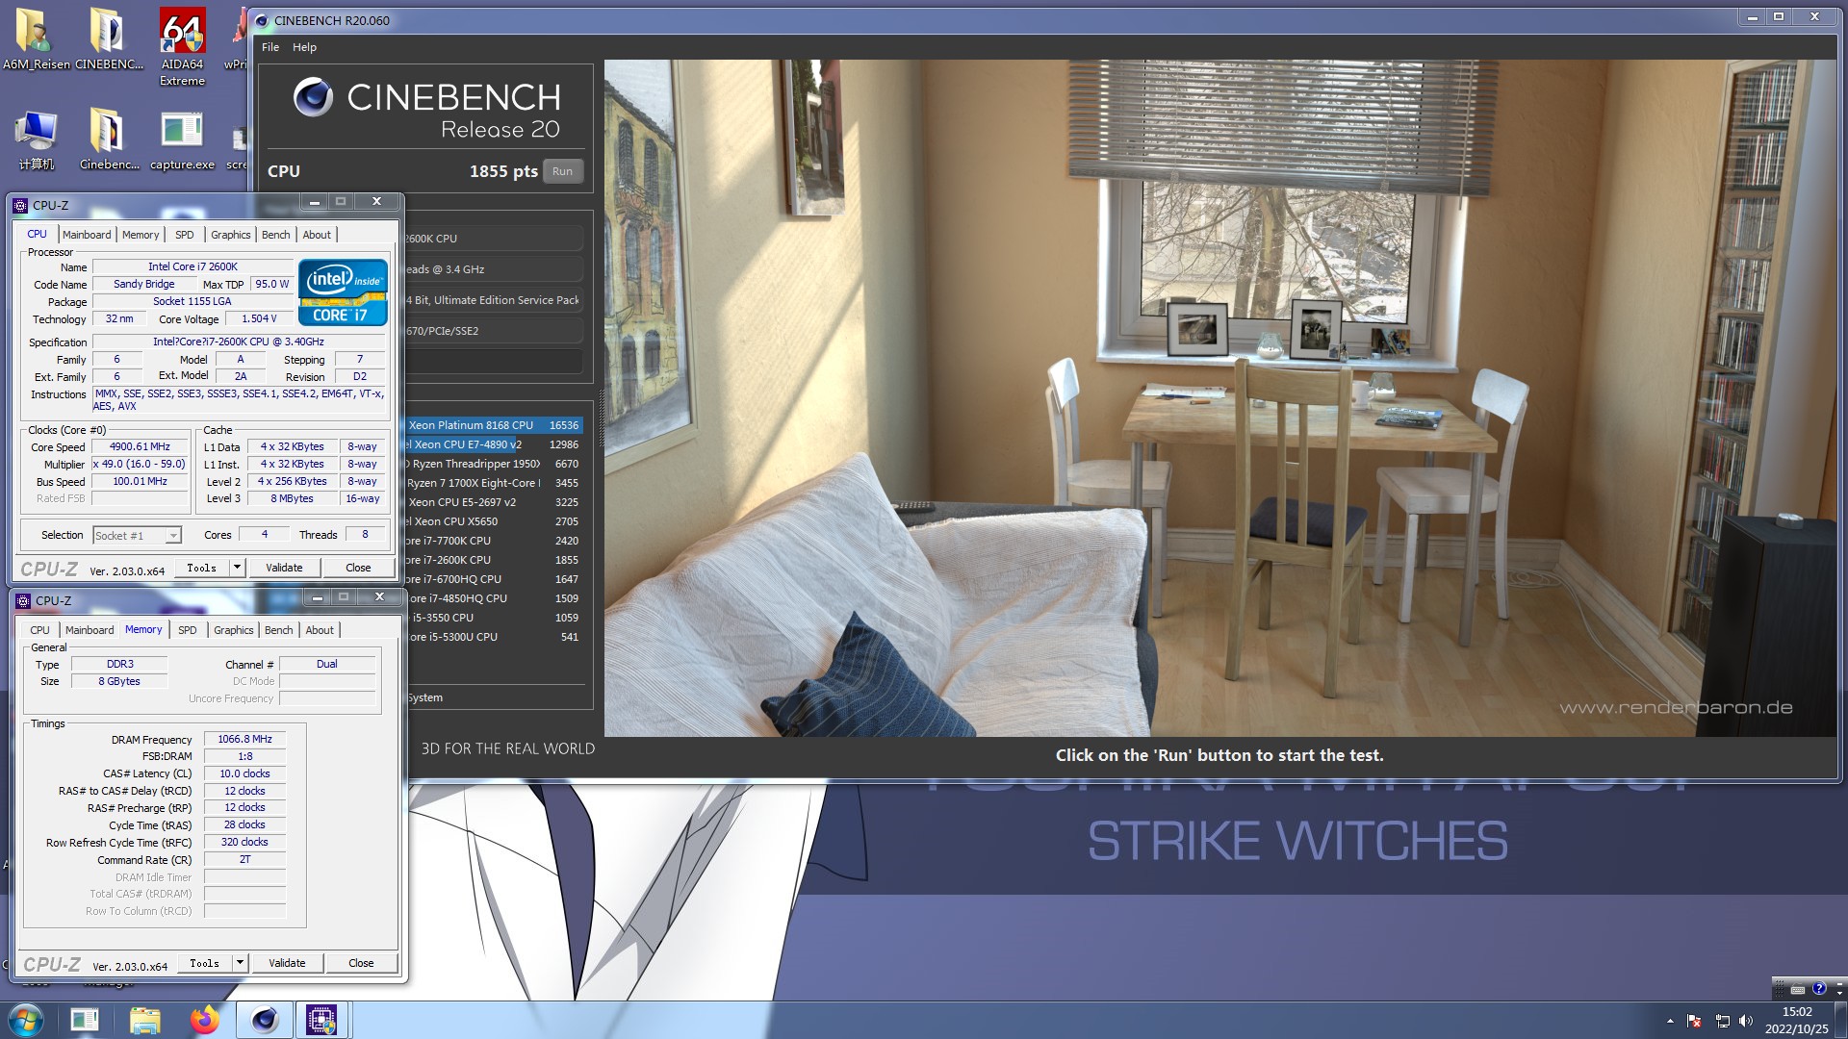Open the taskbar clock showing 15:02
The height and width of the screenshot is (1039, 1848).
[1796, 1020]
